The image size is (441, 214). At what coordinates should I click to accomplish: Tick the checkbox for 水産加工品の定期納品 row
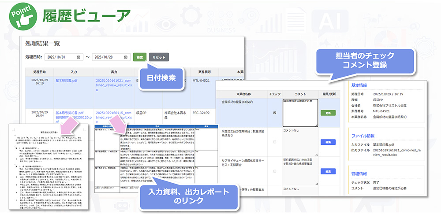click(275, 142)
